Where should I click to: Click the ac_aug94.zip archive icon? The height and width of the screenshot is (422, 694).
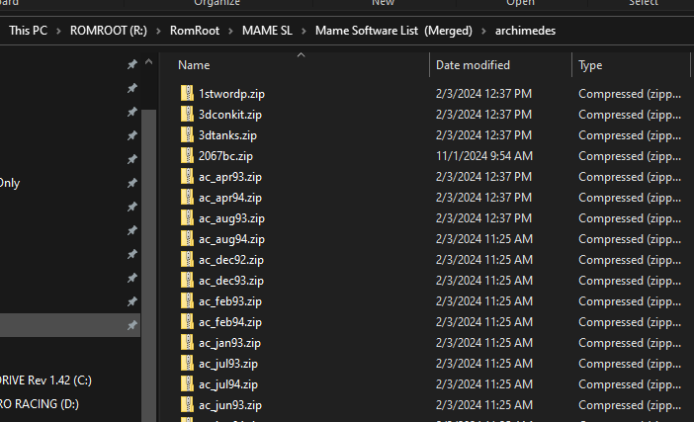click(187, 239)
